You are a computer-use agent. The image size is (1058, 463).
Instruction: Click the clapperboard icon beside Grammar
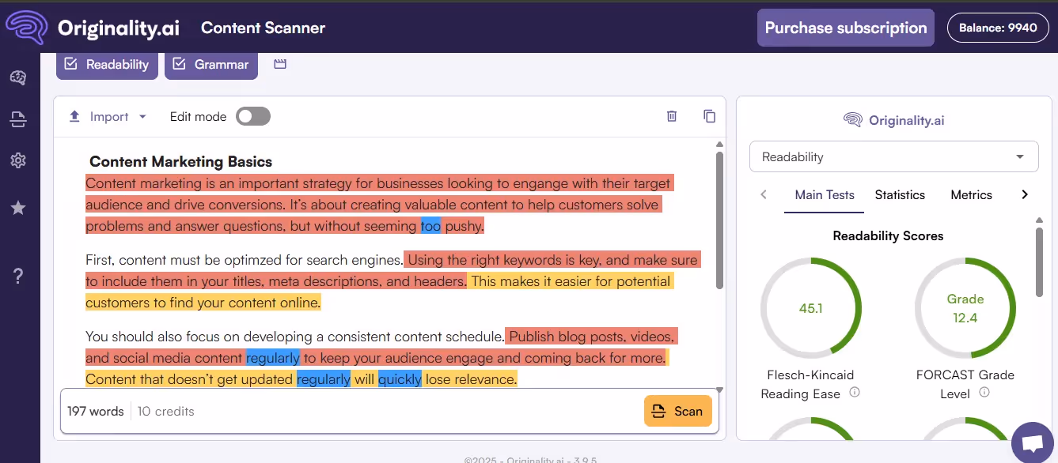point(280,64)
